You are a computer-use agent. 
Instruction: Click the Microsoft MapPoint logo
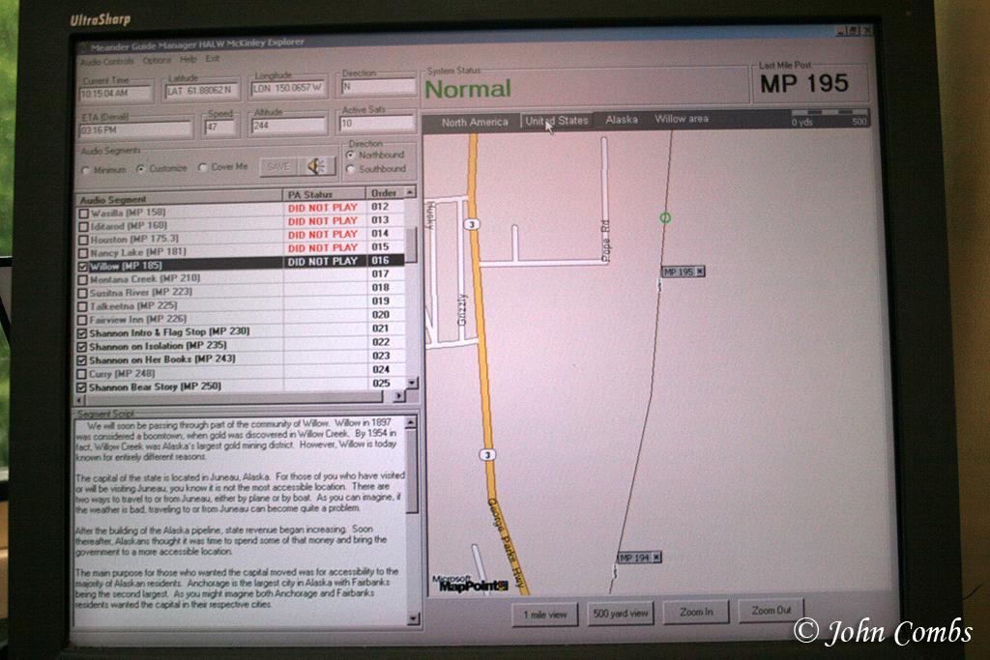470,583
